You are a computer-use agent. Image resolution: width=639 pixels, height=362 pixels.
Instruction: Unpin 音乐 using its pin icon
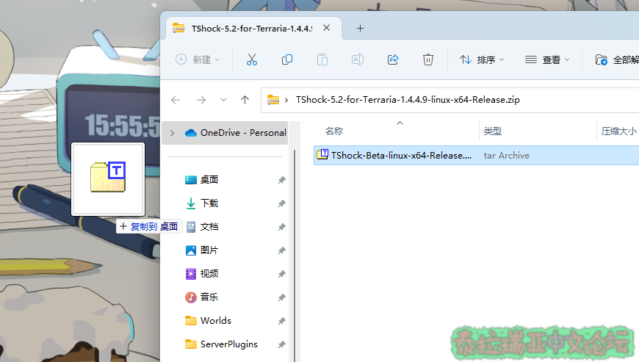pos(281,297)
